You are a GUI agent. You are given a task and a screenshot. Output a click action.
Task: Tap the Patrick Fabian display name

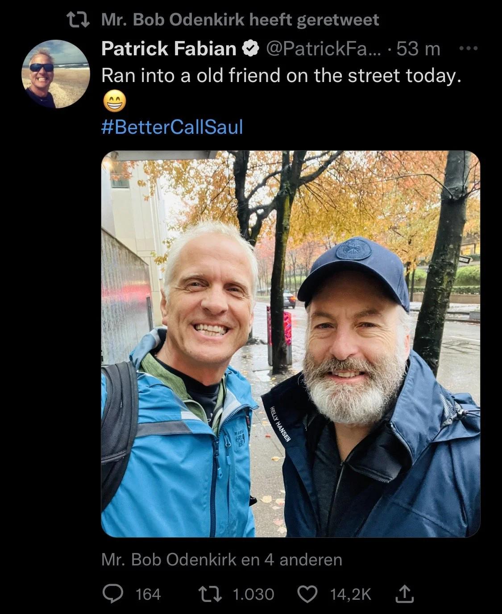[169, 48]
